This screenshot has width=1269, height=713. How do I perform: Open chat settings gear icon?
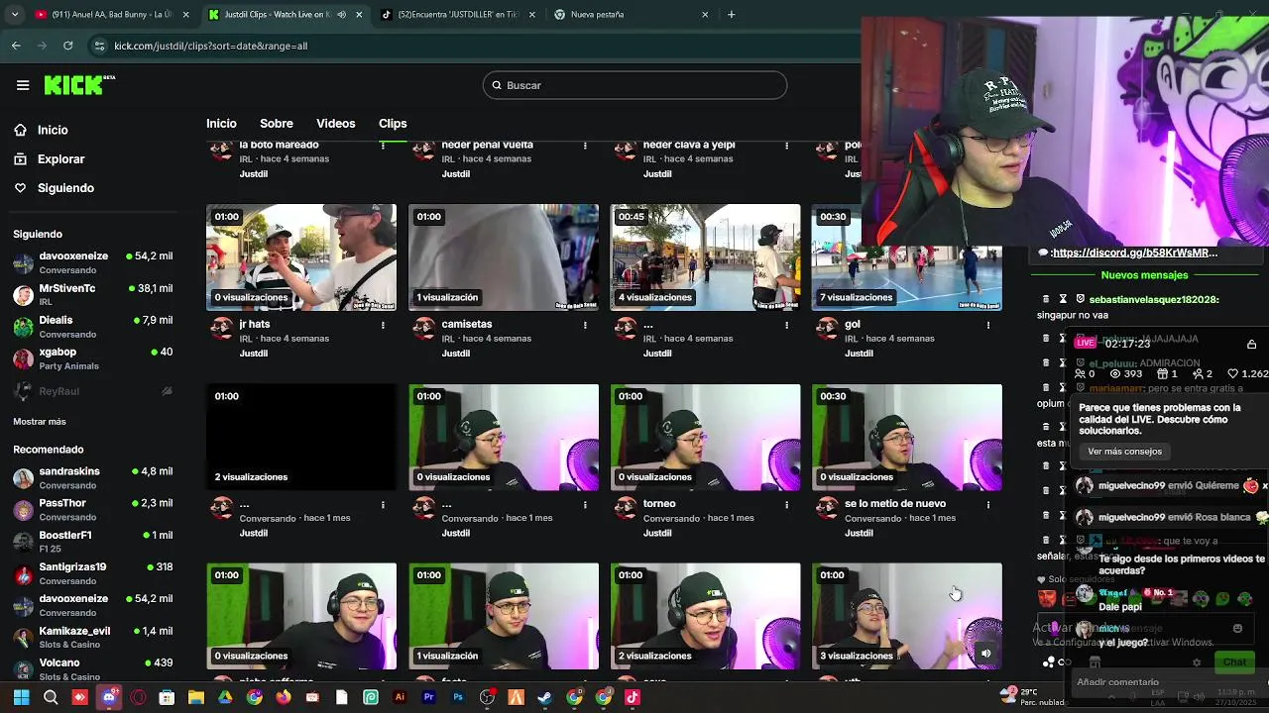pos(1197,662)
